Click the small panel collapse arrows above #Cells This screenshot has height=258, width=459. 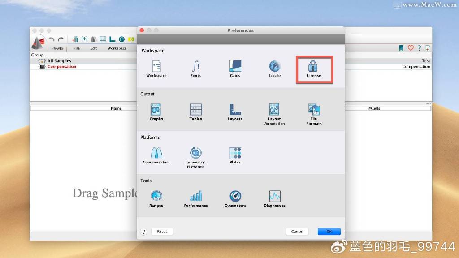point(429,103)
